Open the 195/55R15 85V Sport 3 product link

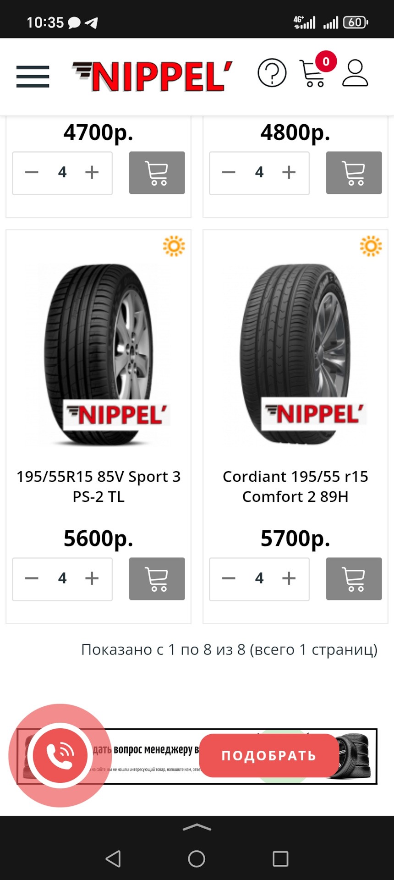click(x=98, y=486)
